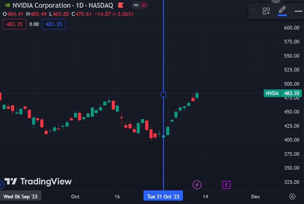Image resolution: width=304 pixels, height=204 pixels.
Task: Click the NVDA price label tag
Action: pos(272,93)
